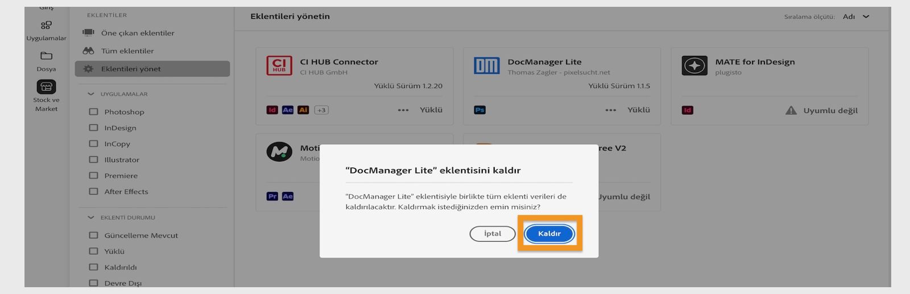Click After Effects badge on CI HUB Connector card
Image resolution: width=910 pixels, height=294 pixels.
point(288,110)
